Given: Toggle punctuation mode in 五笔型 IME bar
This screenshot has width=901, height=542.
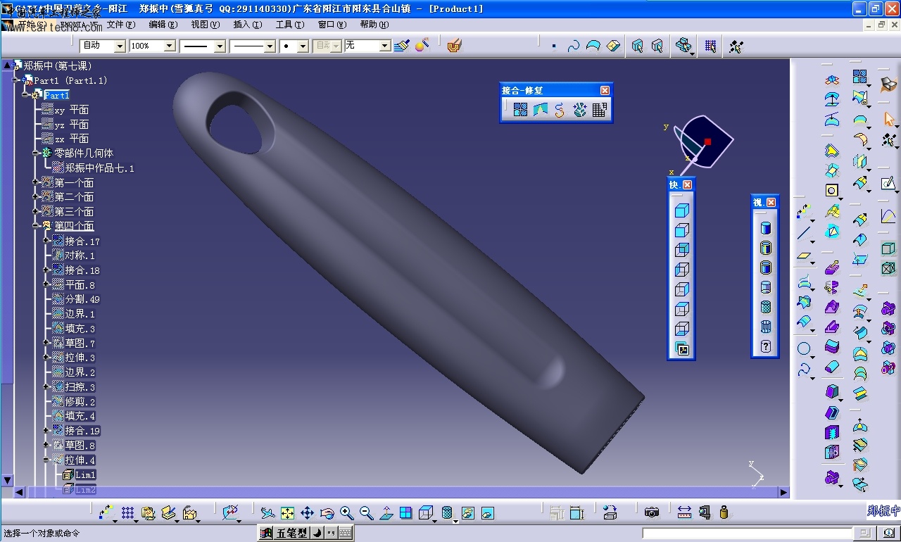Looking at the screenshot, I should [331, 534].
